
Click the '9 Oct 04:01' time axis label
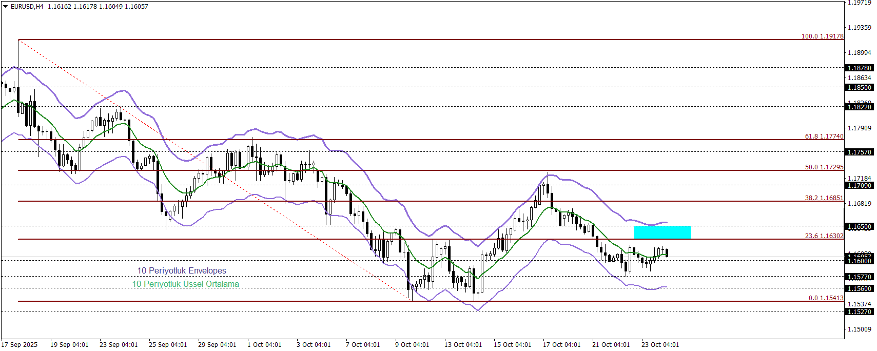412,345
